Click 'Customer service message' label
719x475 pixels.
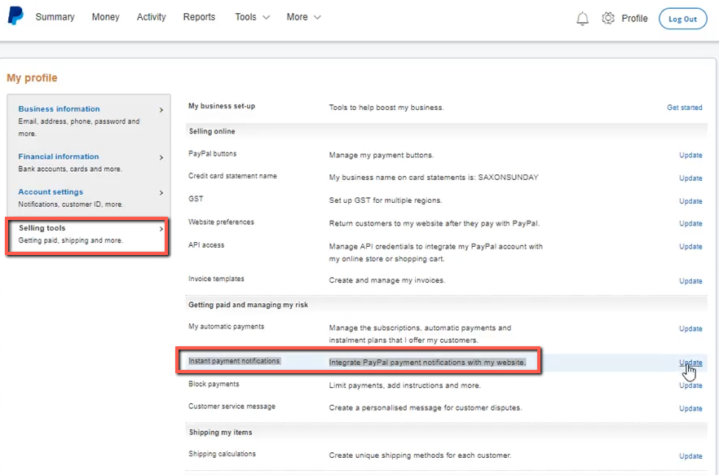[232, 407]
